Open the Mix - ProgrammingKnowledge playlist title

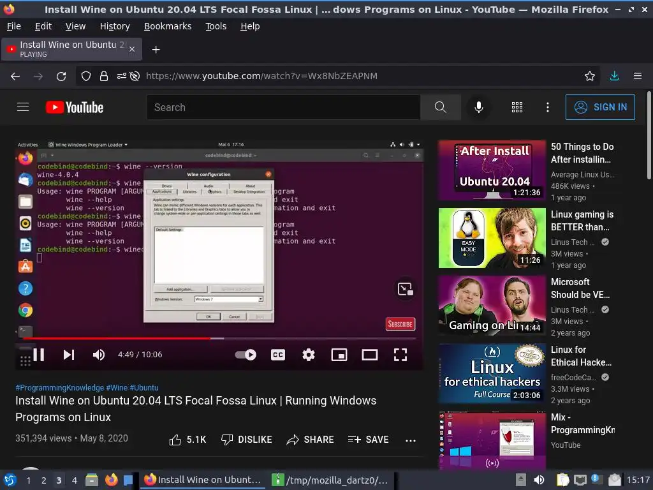(x=583, y=424)
